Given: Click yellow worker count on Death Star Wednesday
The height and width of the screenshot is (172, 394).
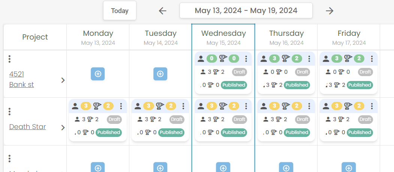Looking at the screenshot, I should point(212,106).
